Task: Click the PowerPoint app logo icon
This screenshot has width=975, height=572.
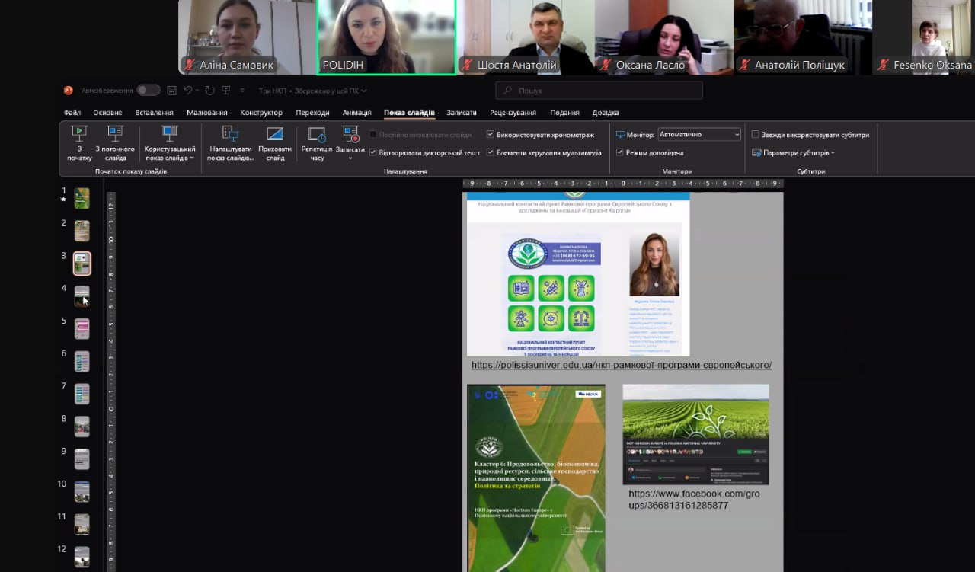Action: click(x=68, y=90)
